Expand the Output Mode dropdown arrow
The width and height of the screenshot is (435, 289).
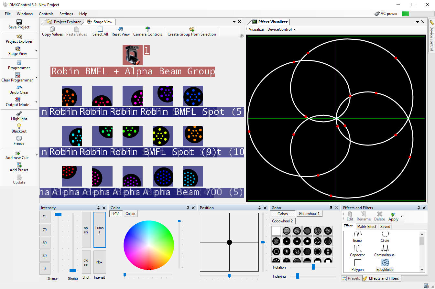tap(36, 102)
